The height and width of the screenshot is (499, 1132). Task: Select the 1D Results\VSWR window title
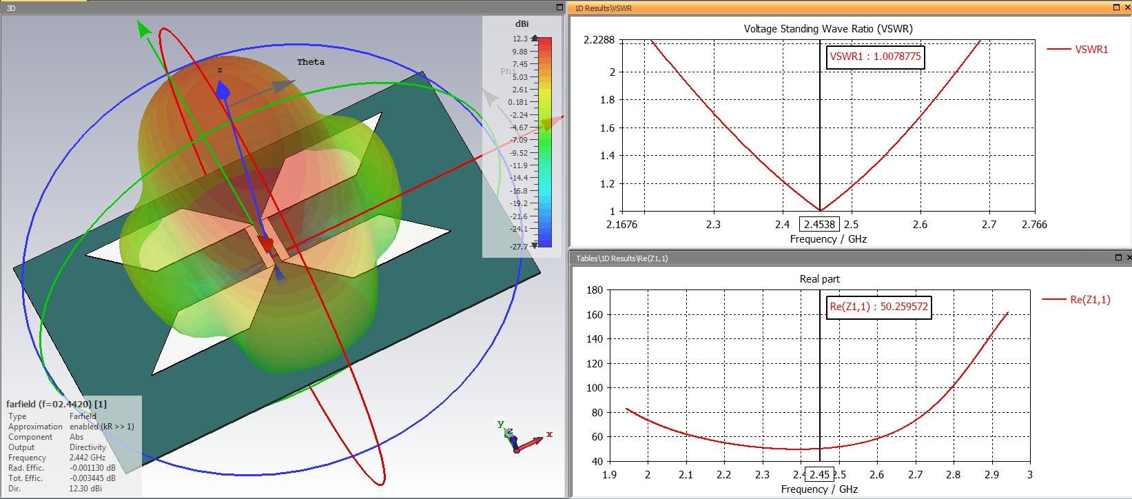coord(603,8)
